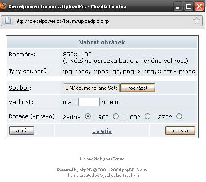This screenshot has height=182, width=206.
Task: Open the galerie link
Action: (102, 131)
